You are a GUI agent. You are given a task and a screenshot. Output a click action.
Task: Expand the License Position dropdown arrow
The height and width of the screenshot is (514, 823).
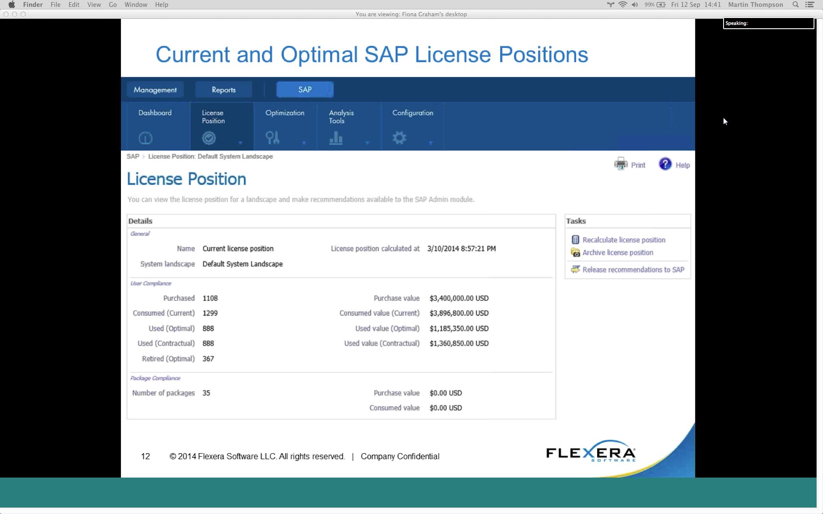(x=240, y=143)
